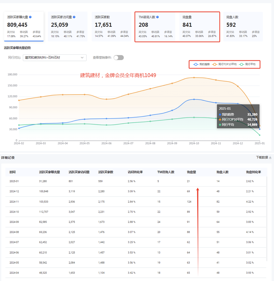Screen dimensions: 274x281
Task: Click the 活跃买家曝光量趋势 chart title
Action: 17,48
